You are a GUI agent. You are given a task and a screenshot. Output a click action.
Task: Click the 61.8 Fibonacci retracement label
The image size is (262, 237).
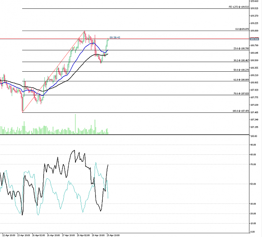tap(241, 80)
